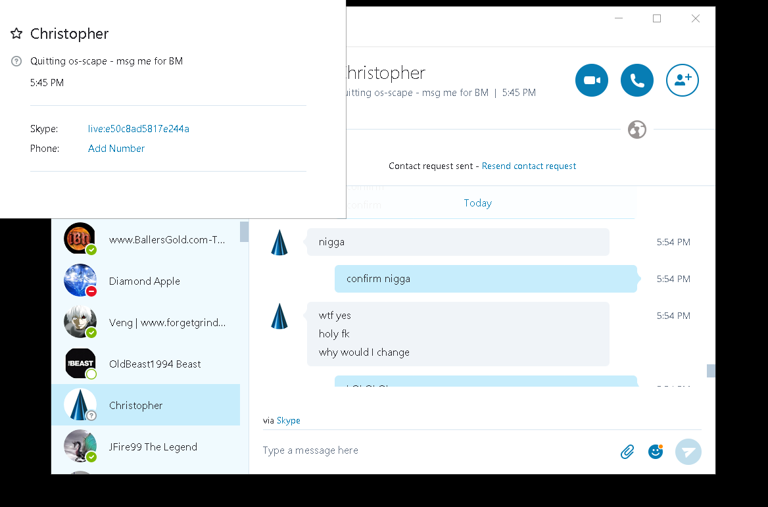Click Diamond Apple's blue avatar
This screenshot has width=768, height=507.
coord(80,280)
